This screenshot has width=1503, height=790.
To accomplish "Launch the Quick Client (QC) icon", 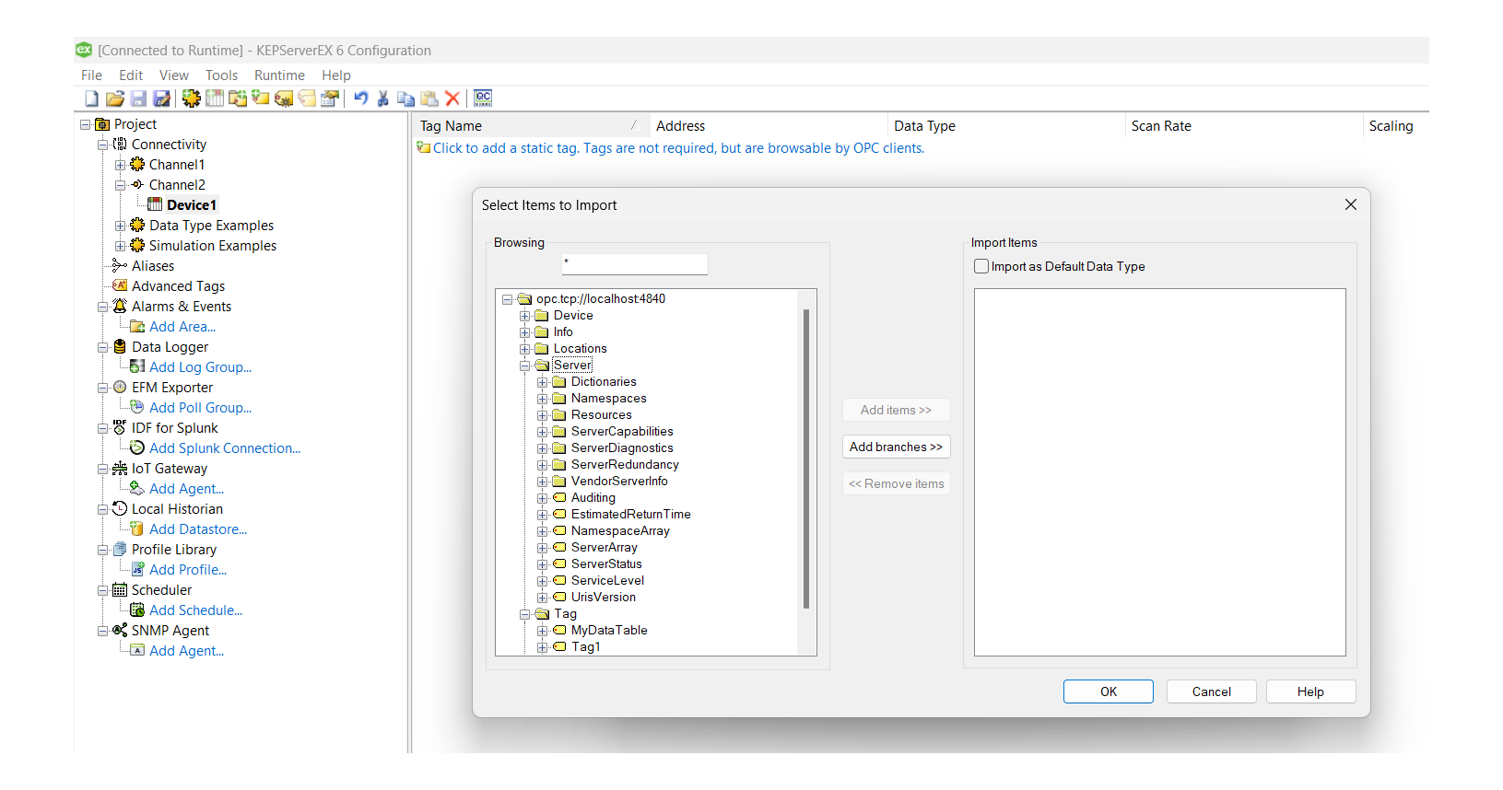I will [x=483, y=99].
